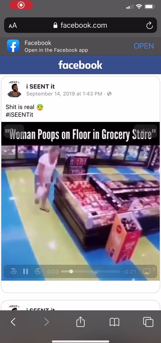Open Safari share sheet icon
The image size is (161, 343).
81,322
